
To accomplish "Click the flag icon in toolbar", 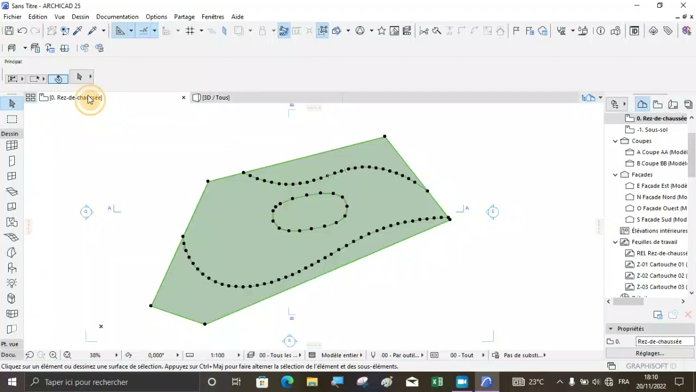I will [516, 31].
